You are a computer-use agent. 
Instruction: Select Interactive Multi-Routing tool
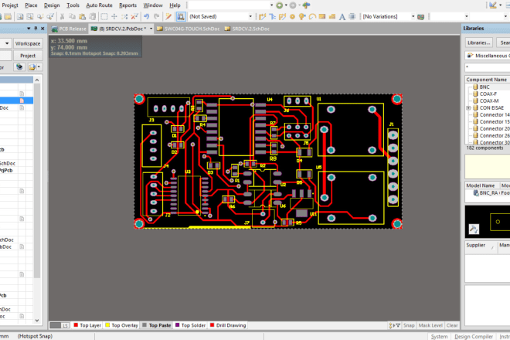coord(282,16)
